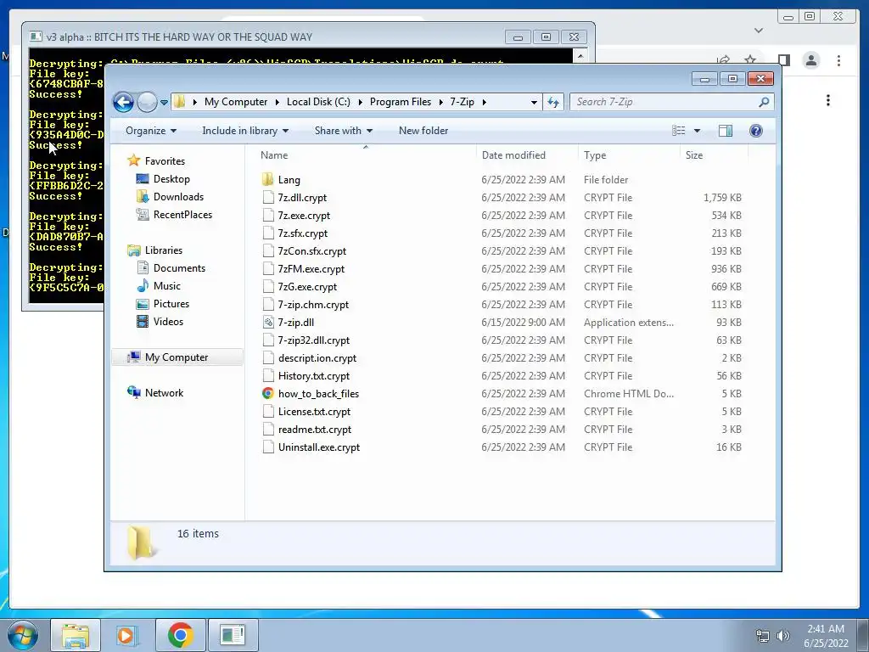Open the address bar history dropdown
The image size is (869, 652).
pyautogui.click(x=534, y=102)
